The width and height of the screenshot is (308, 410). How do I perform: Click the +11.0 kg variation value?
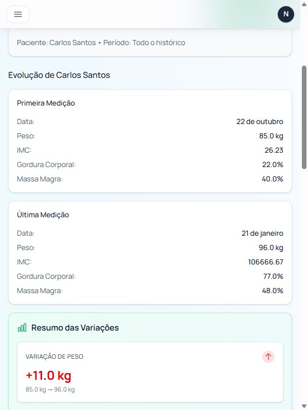(x=49, y=375)
